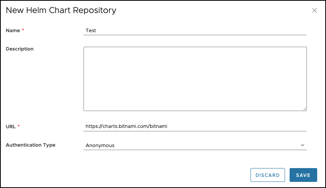The width and height of the screenshot is (326, 188).
Task: Save the new Helm chart repository
Action: (x=303, y=175)
